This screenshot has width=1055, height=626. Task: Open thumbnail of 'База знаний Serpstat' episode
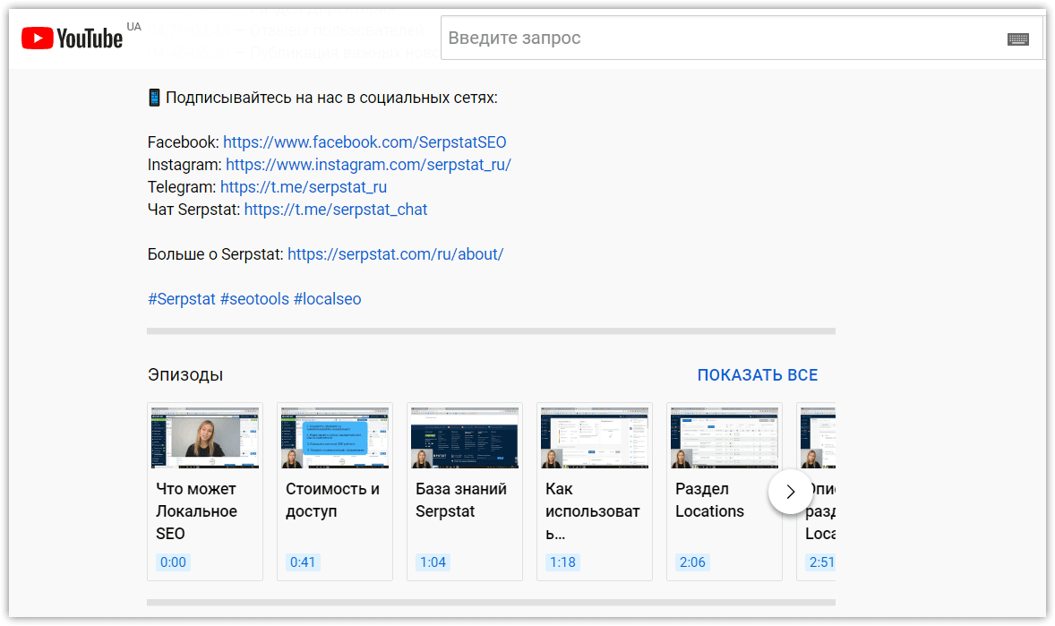[x=465, y=438]
